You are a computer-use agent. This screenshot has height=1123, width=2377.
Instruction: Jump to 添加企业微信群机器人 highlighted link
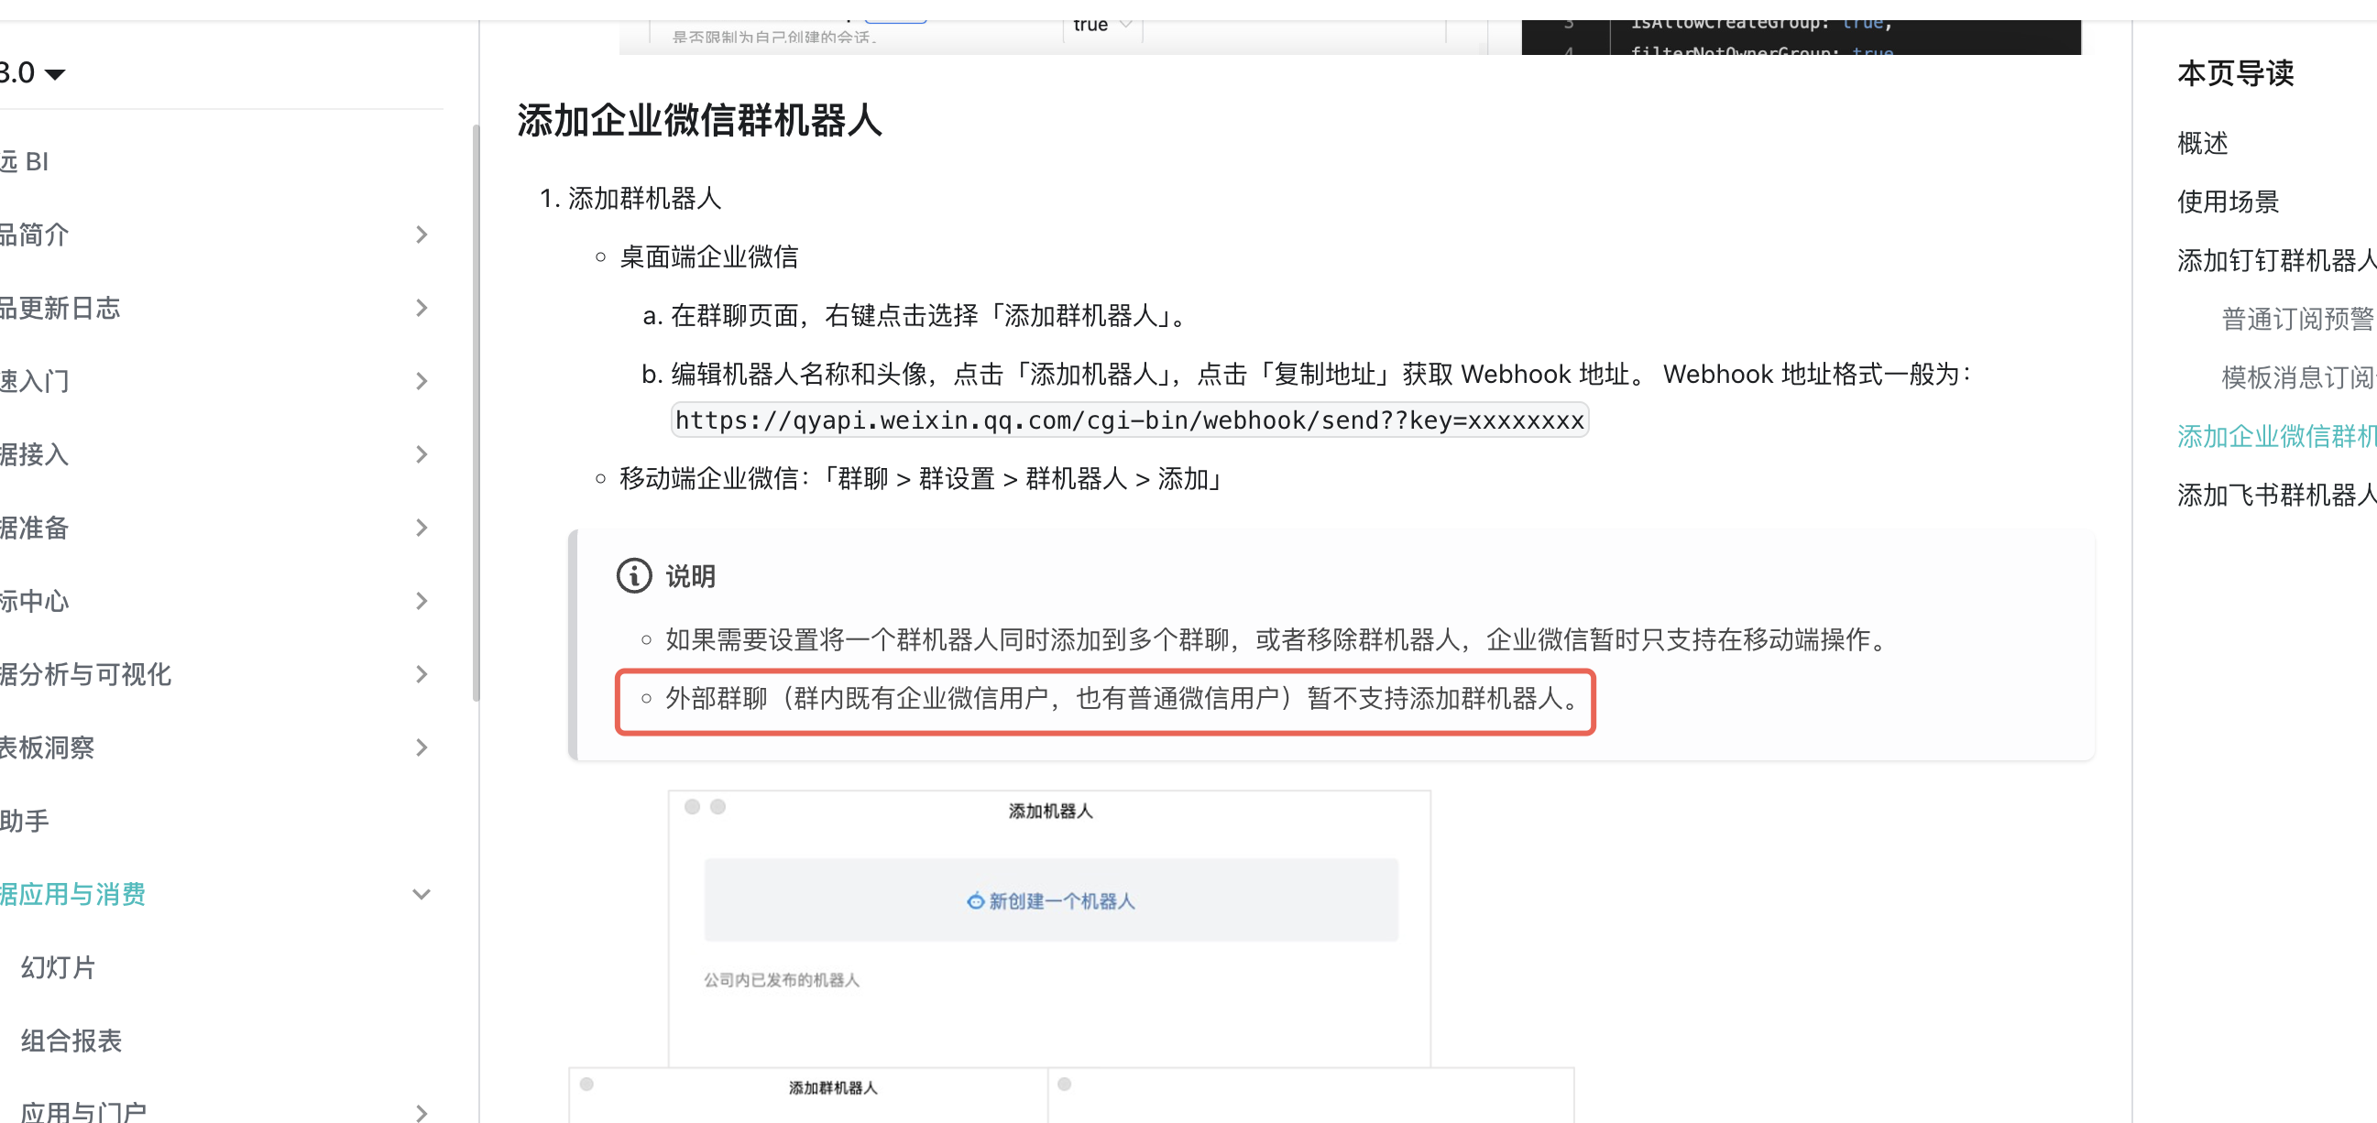2276,435
